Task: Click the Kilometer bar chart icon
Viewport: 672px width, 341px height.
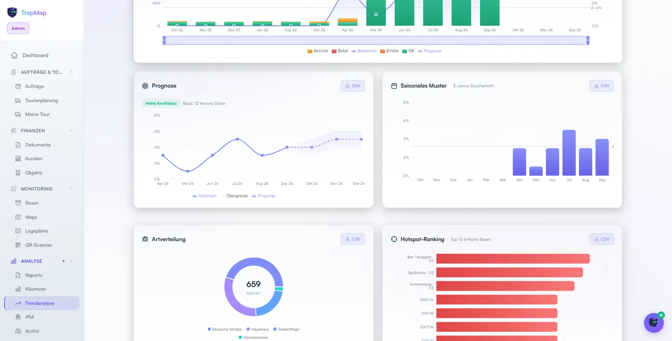Action: (x=18, y=289)
